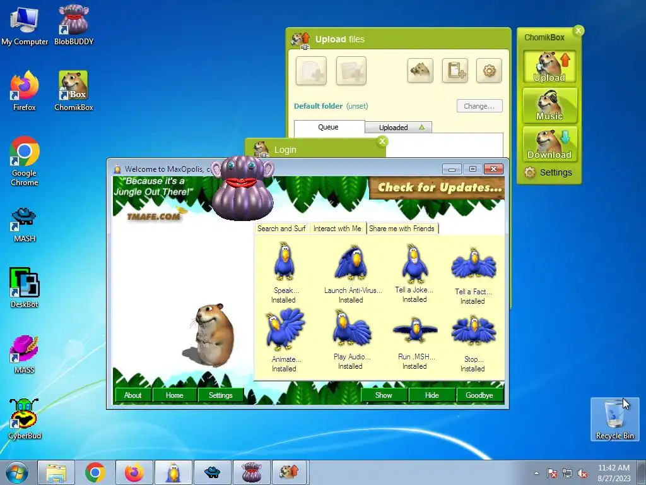Switch to the Uploaded tab
The height and width of the screenshot is (485, 646).
click(399, 128)
